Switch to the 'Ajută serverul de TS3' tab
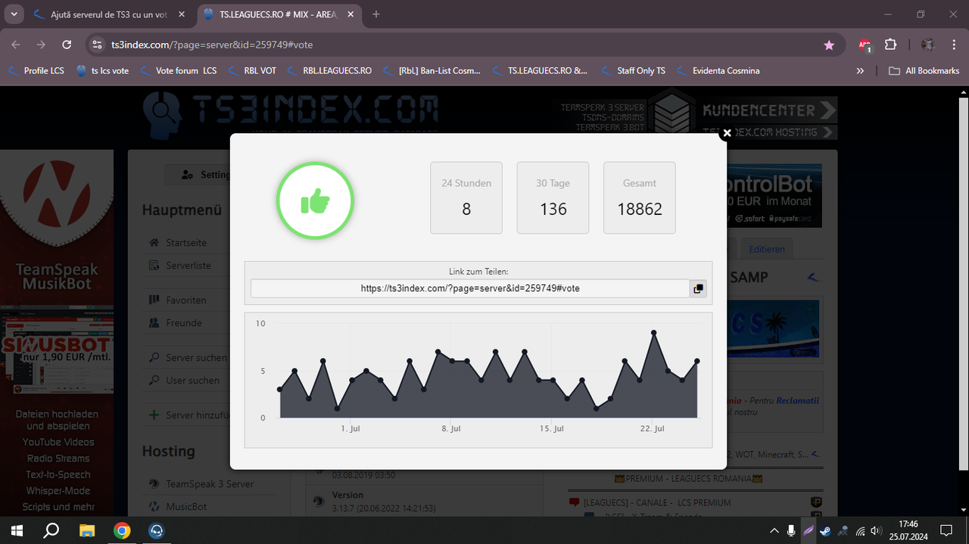The image size is (969, 544). pos(111,14)
